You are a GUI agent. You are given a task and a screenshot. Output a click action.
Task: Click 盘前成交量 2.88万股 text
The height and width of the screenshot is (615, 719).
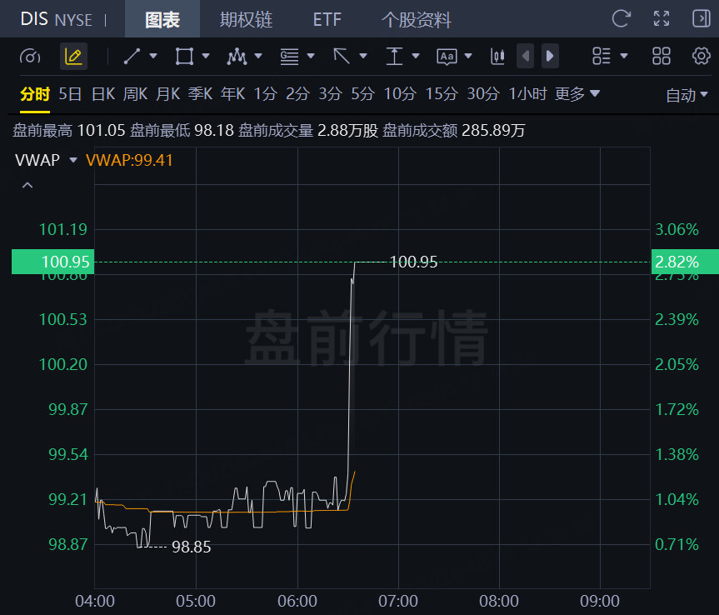(308, 131)
